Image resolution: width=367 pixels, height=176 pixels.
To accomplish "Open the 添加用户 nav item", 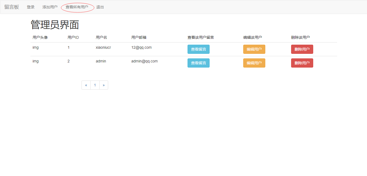I will coord(50,7).
